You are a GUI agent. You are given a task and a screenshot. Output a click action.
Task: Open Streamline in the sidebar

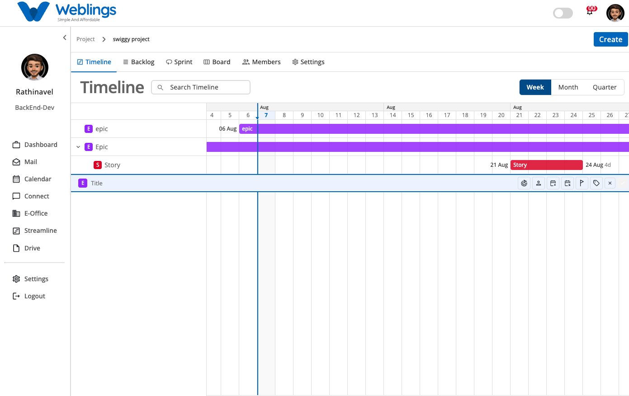pyautogui.click(x=35, y=231)
